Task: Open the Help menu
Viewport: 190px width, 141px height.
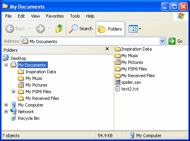Action: click(x=90, y=16)
